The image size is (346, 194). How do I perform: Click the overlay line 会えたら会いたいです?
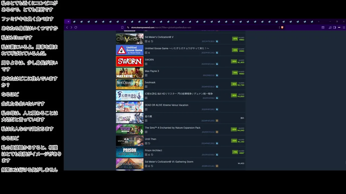(23, 104)
